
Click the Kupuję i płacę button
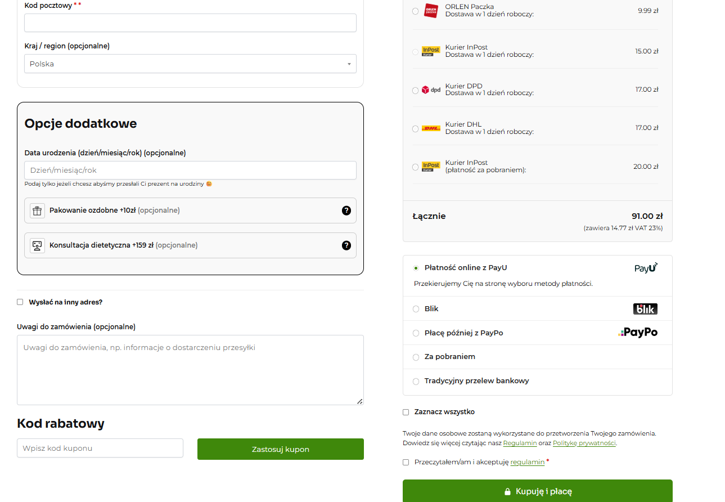click(537, 491)
